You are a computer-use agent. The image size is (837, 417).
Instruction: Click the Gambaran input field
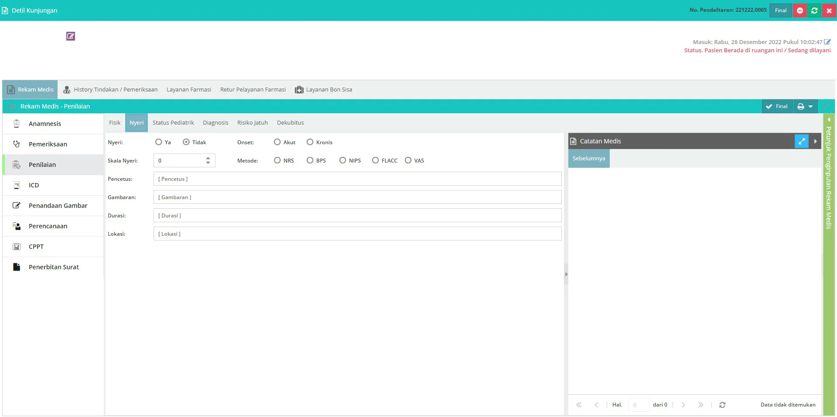(357, 197)
